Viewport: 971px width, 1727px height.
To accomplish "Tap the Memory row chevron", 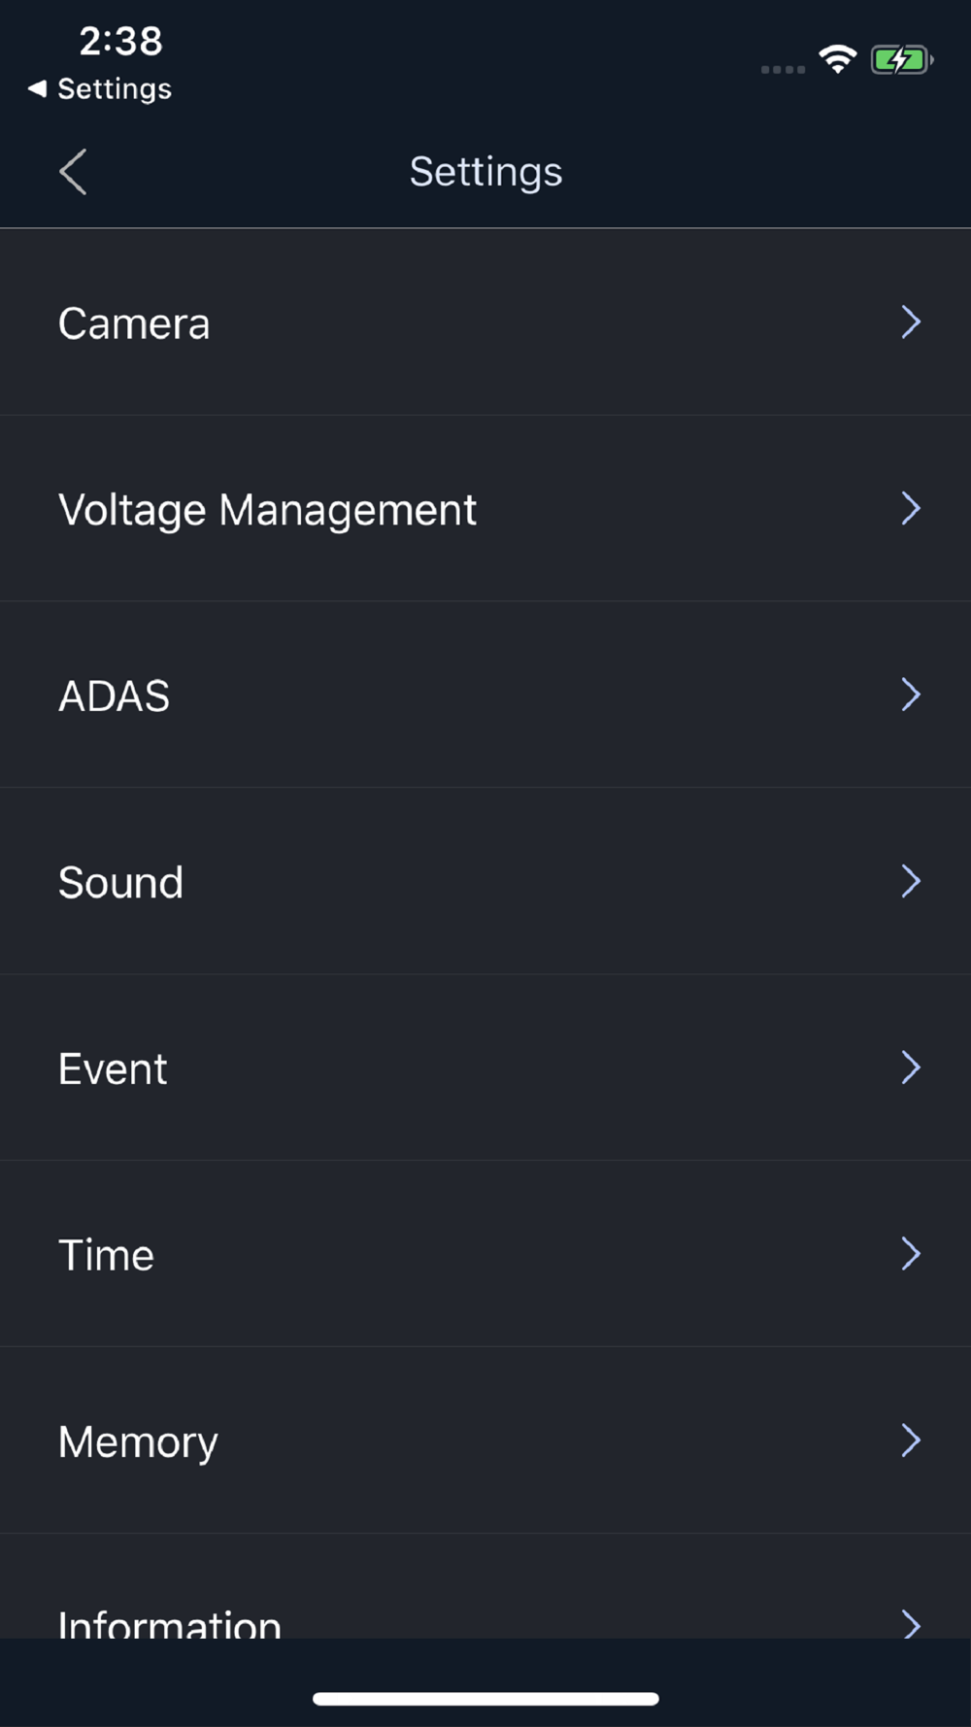I will click(910, 1440).
